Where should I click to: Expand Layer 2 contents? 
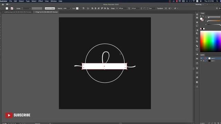[x=207, y=58]
